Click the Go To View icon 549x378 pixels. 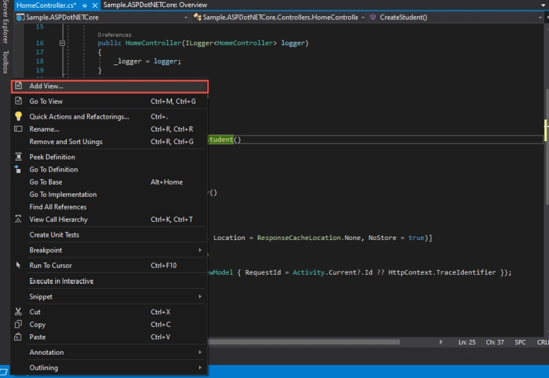point(19,101)
